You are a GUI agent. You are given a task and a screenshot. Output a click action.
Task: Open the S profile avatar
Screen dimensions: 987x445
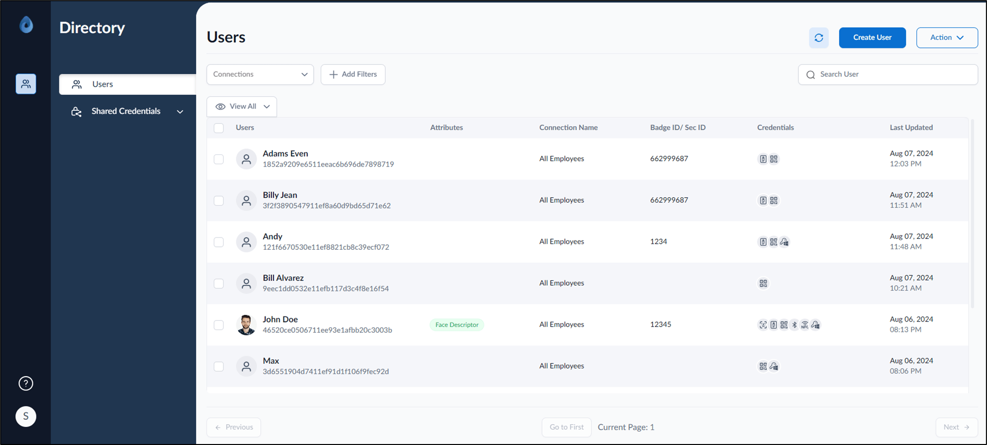26,416
